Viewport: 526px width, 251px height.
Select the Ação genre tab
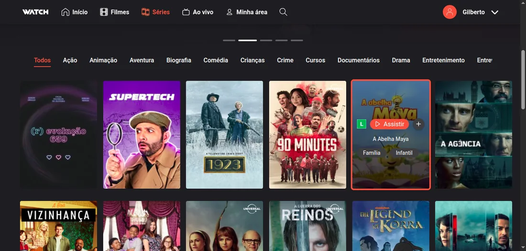70,60
